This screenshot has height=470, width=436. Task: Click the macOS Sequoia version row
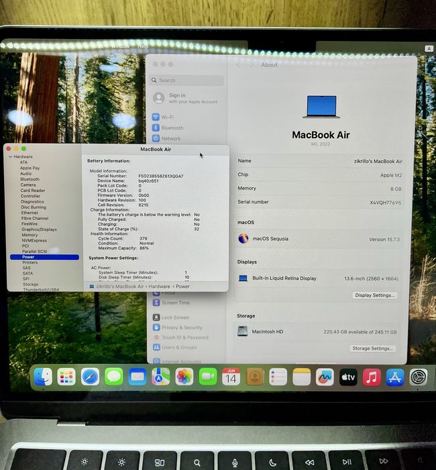tap(319, 239)
